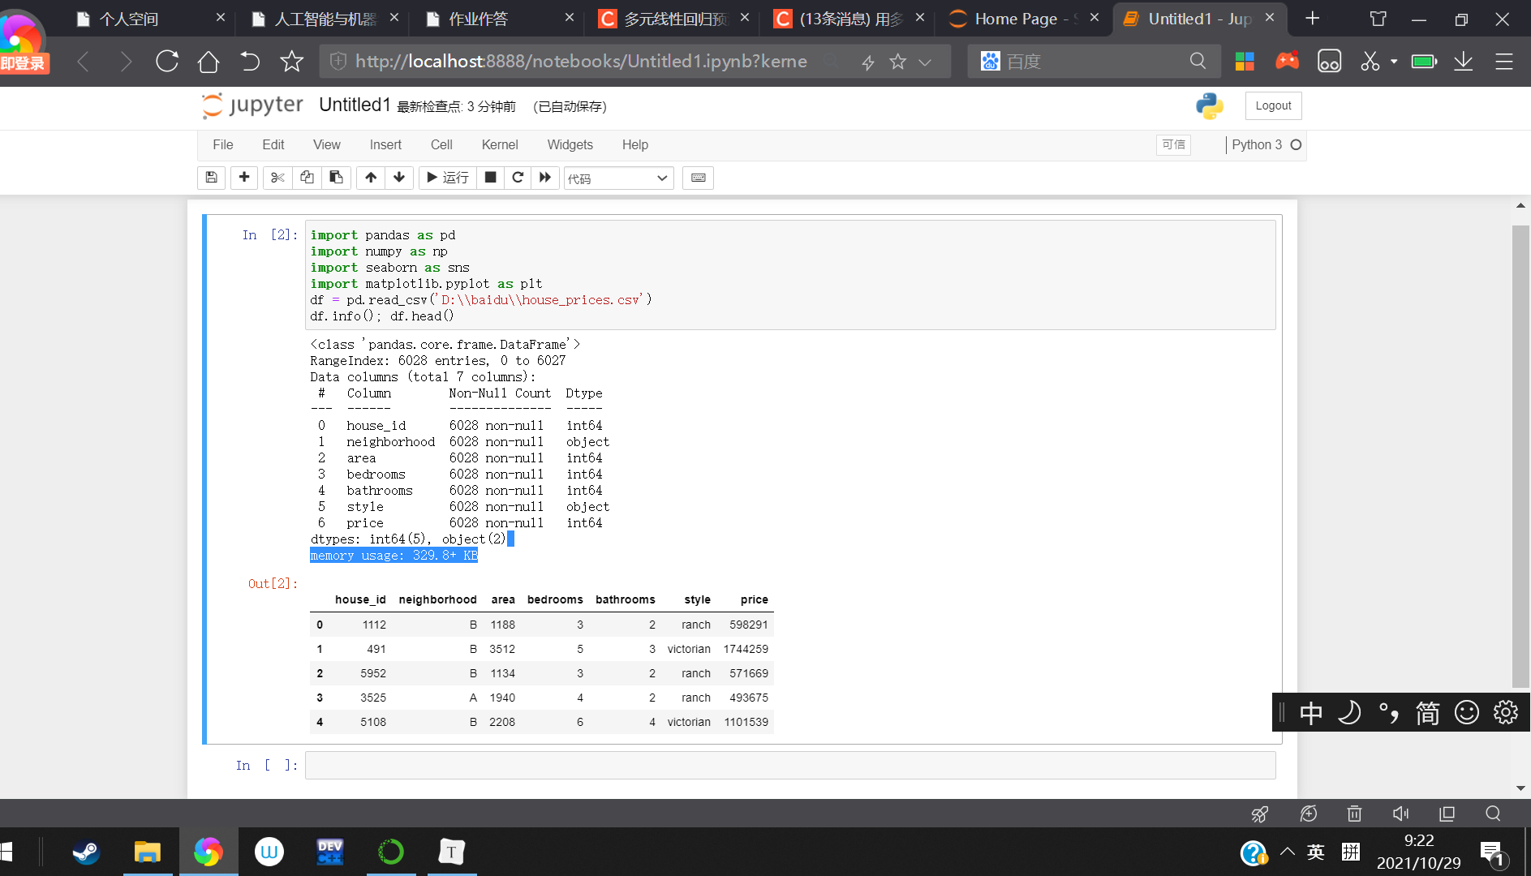The height and width of the screenshot is (876, 1531).
Task: Run the cell with the 运行 button
Action: [x=448, y=178]
